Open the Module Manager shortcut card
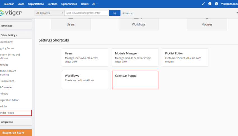 click(x=135, y=57)
